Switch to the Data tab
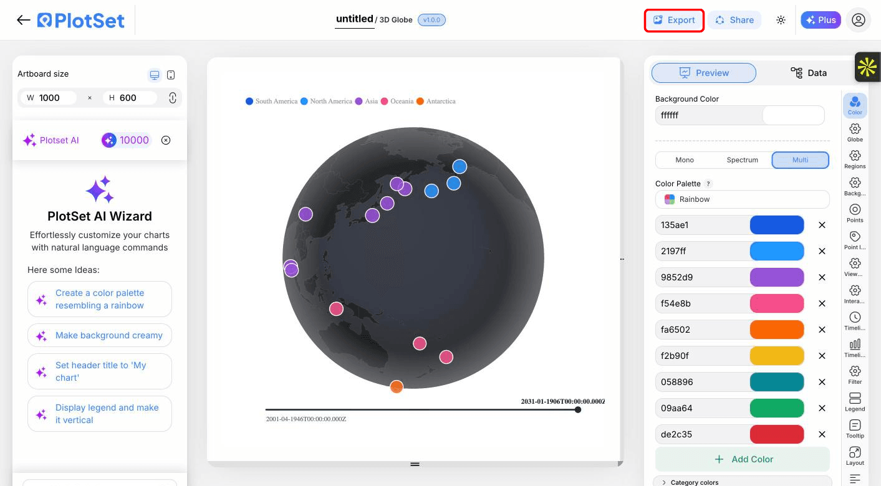Image resolution: width=881 pixels, height=486 pixels. [x=809, y=73]
